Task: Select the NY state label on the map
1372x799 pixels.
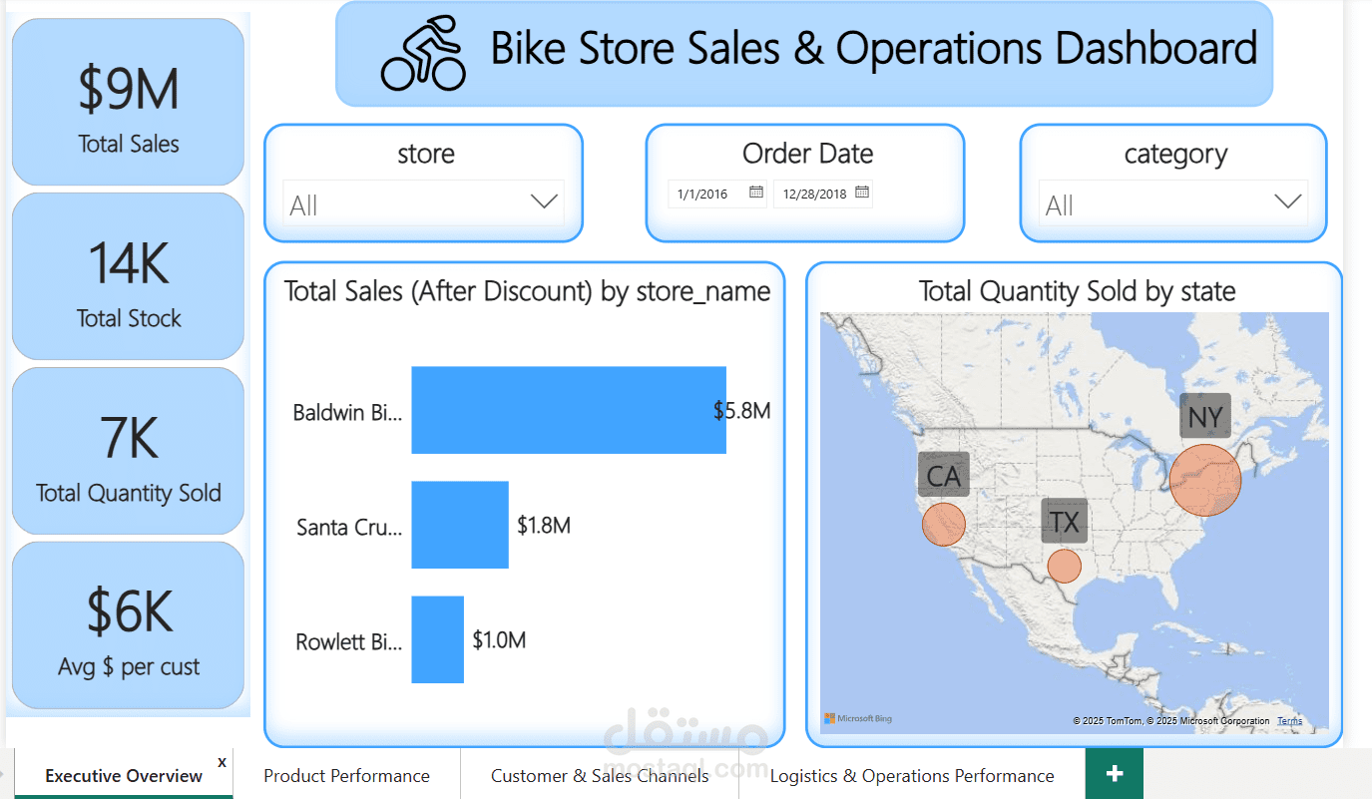Action: pyautogui.click(x=1204, y=416)
